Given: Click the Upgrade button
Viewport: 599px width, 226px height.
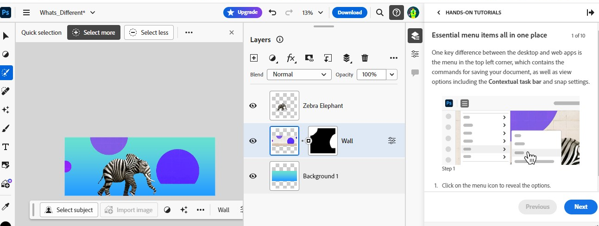Looking at the screenshot, I should pos(243,13).
